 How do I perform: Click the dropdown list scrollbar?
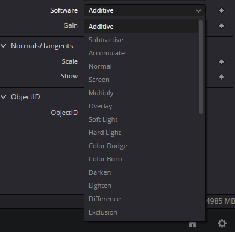pos(201,67)
